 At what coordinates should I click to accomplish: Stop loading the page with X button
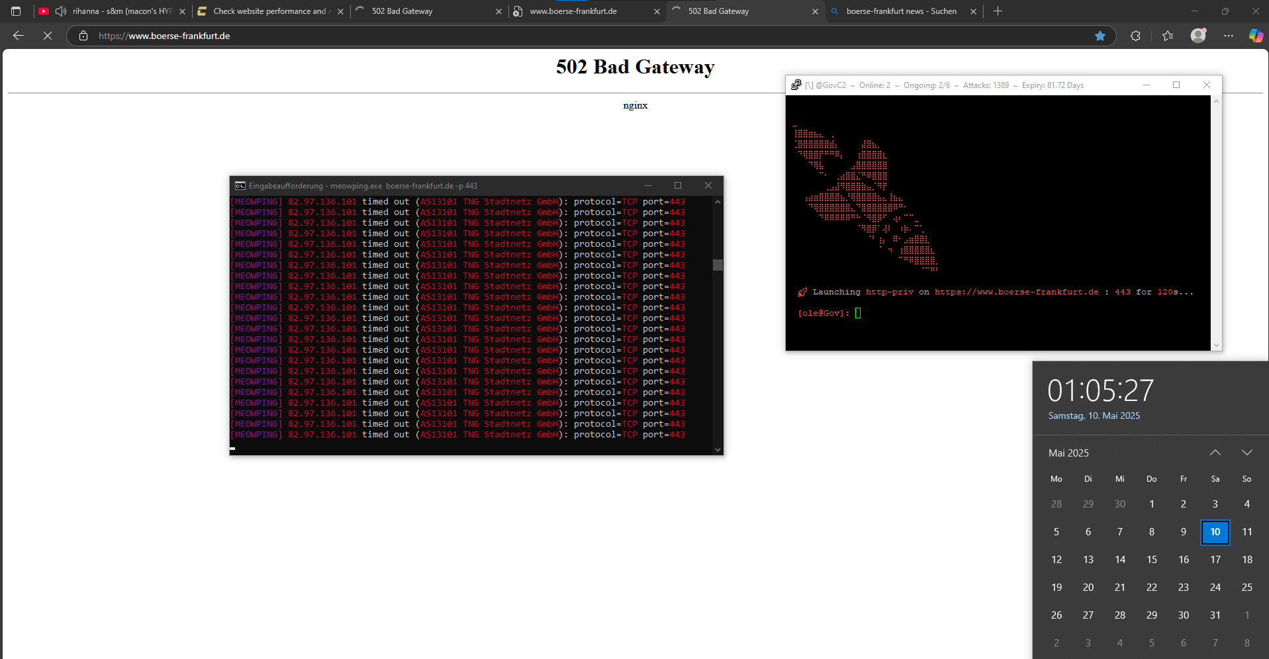tap(48, 36)
